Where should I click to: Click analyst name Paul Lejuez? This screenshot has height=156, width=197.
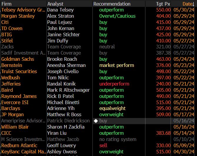click(x=60, y=22)
